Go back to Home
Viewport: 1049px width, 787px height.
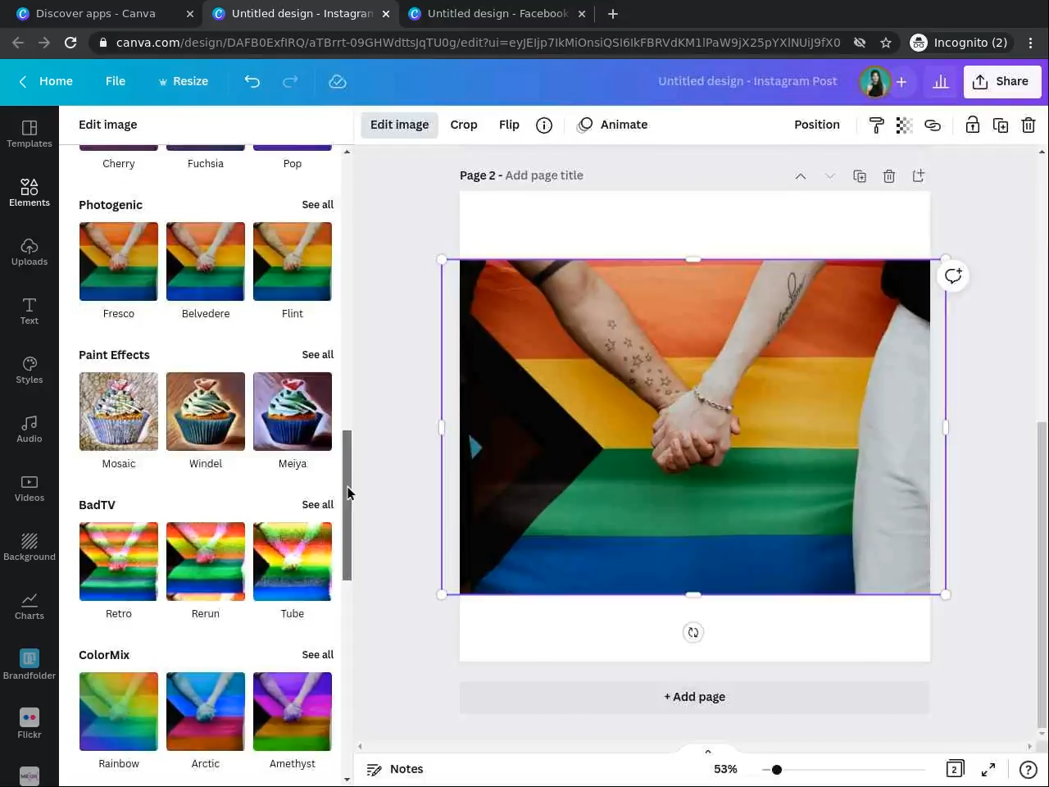(x=46, y=81)
